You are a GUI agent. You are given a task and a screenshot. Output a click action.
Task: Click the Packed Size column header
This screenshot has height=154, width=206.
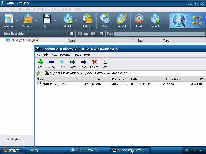pyautogui.click(x=115, y=79)
